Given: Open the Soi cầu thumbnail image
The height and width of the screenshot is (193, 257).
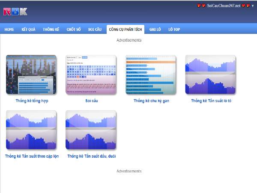Looking at the screenshot, I should [x=91, y=75].
